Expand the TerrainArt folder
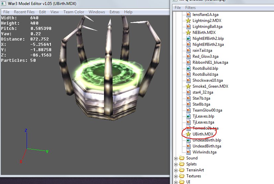Screen dimensions: 274x184 pyautogui.click(x=176, y=170)
